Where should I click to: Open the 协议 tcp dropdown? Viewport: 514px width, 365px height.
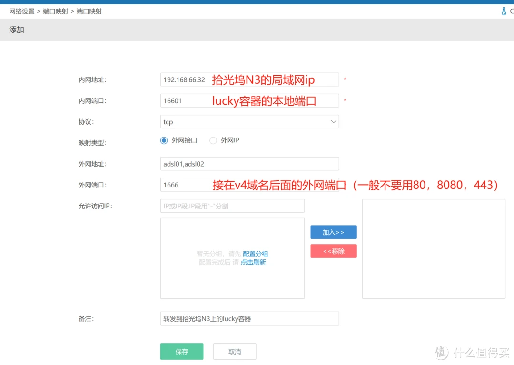[249, 122]
